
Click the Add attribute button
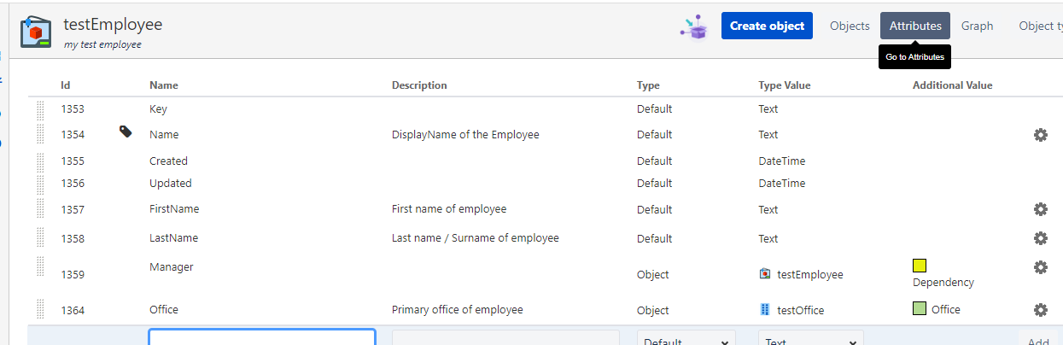(x=1038, y=342)
